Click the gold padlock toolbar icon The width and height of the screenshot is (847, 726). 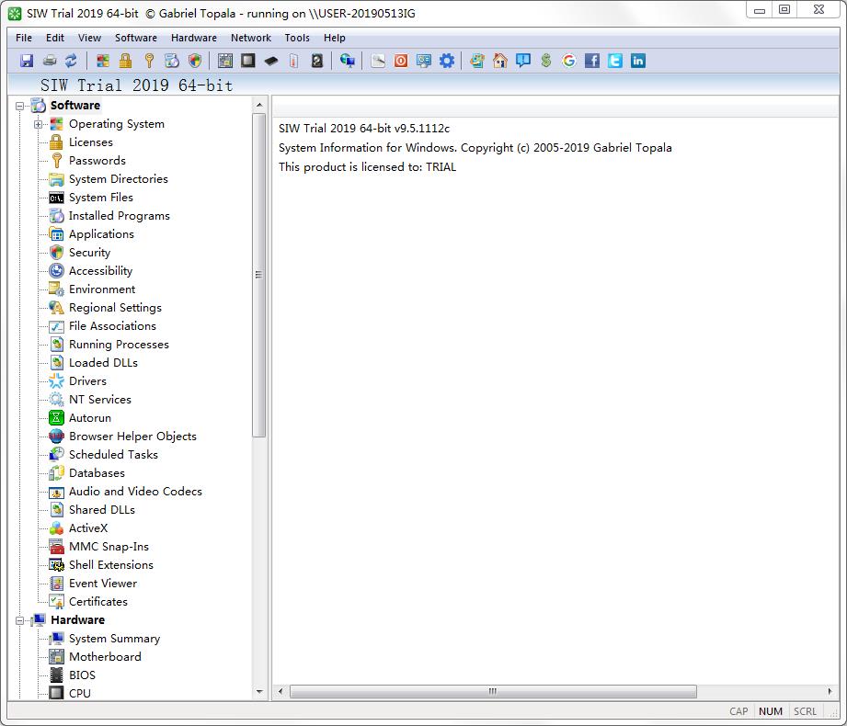(125, 61)
